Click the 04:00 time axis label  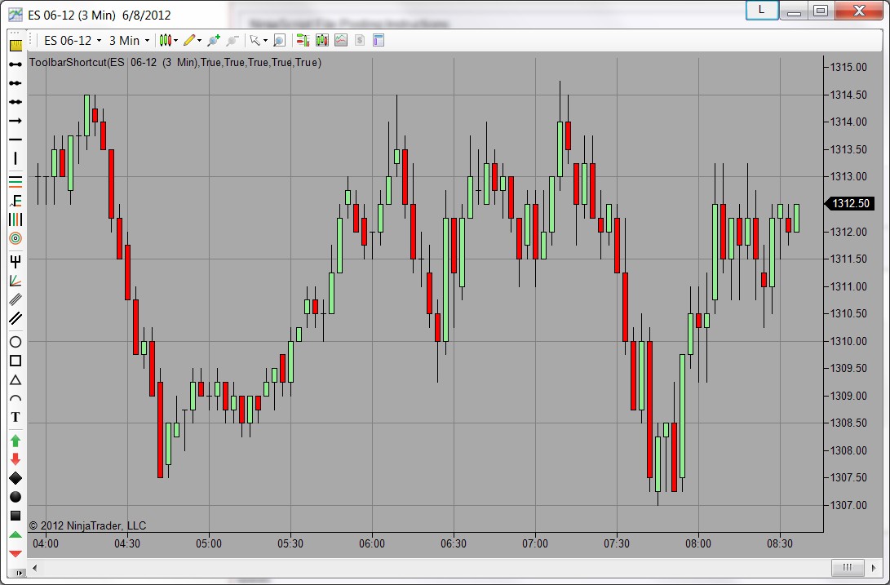(46, 543)
